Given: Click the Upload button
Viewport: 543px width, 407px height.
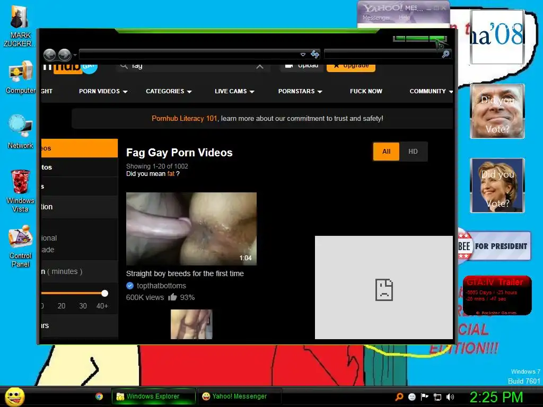Looking at the screenshot, I should tap(302, 66).
